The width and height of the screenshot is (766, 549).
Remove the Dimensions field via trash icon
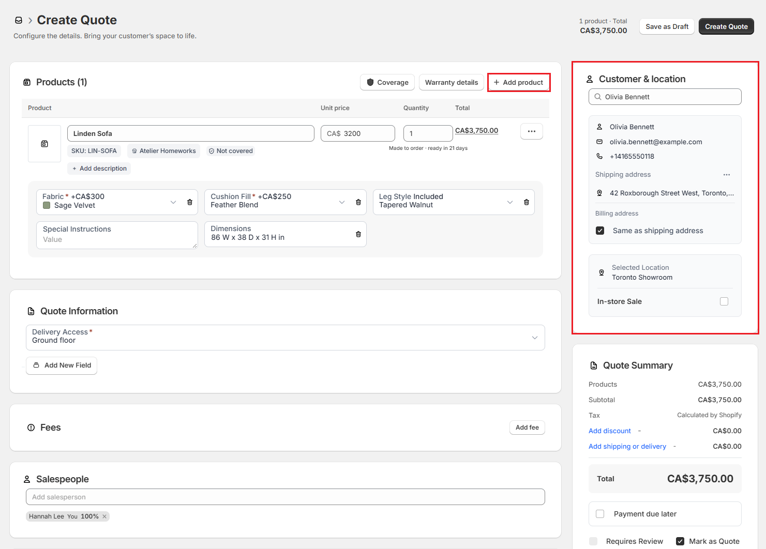click(x=358, y=234)
